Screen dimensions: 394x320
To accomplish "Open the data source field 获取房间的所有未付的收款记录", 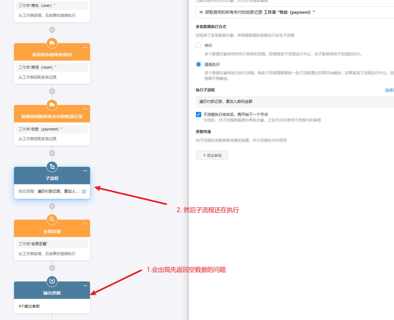I will [295, 12].
